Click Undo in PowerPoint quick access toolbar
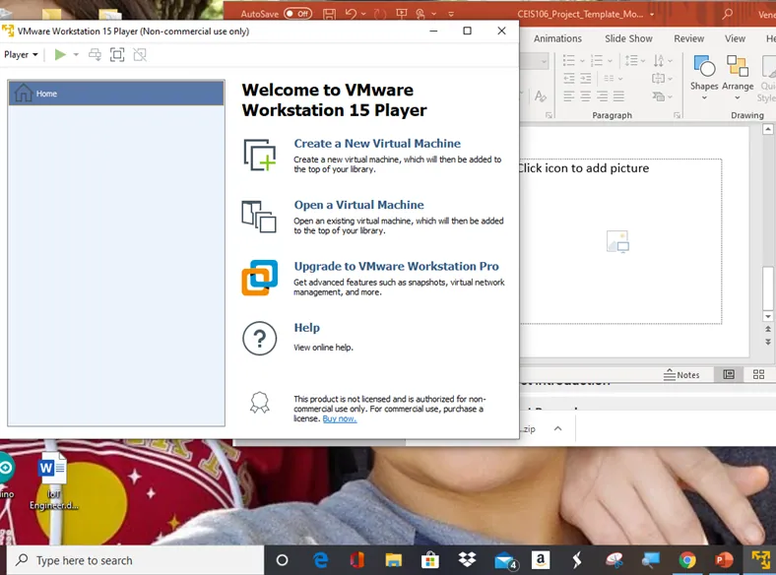Viewport: 776px width, 575px height. pos(351,14)
